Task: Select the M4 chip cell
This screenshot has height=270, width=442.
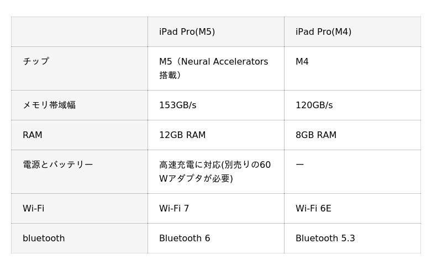Action: tap(302, 61)
